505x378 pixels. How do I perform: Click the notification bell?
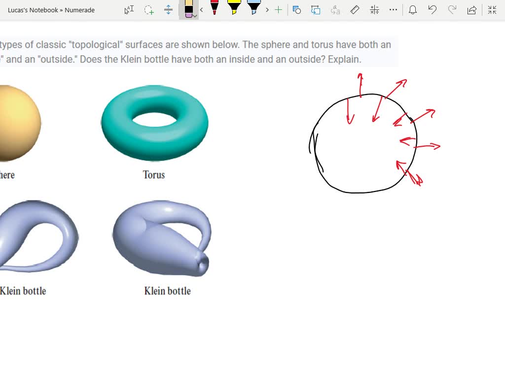413,10
